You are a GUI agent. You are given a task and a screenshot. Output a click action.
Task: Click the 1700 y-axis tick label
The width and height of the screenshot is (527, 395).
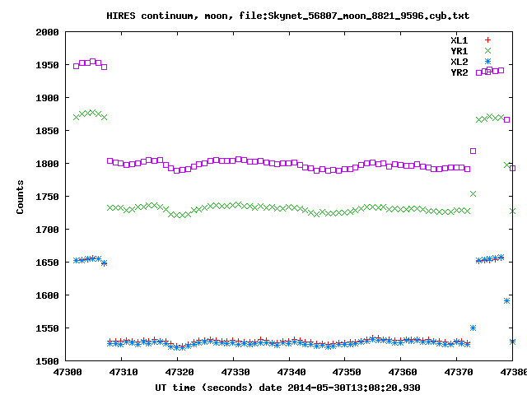pos(47,230)
